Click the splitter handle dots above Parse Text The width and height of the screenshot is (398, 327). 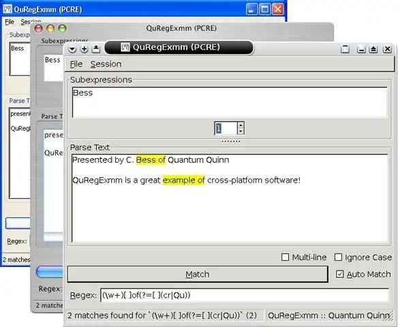(x=230, y=141)
